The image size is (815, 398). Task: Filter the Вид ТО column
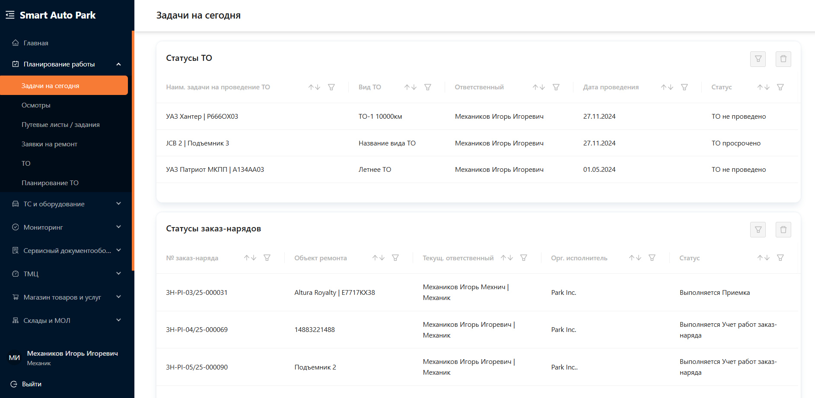(428, 87)
